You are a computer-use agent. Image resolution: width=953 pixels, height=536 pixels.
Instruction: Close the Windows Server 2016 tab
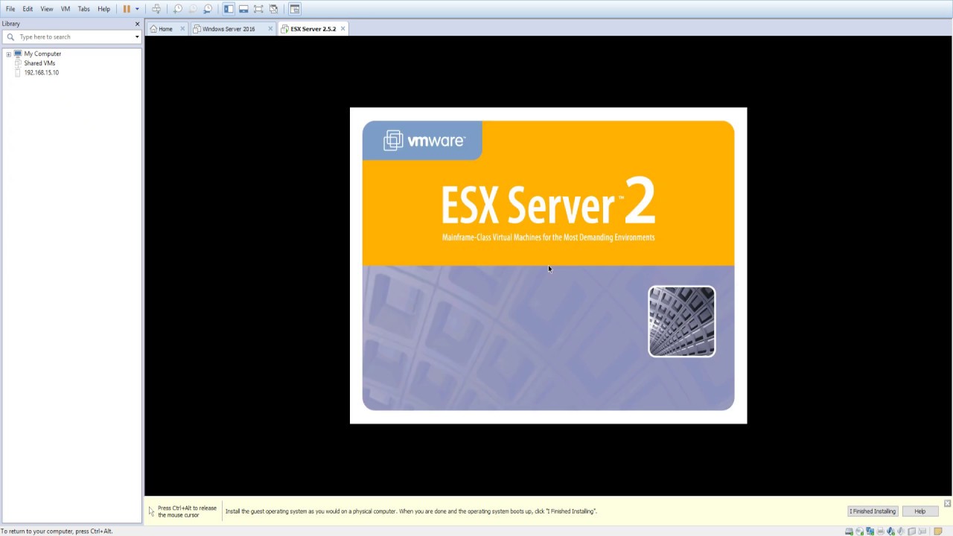(x=270, y=29)
